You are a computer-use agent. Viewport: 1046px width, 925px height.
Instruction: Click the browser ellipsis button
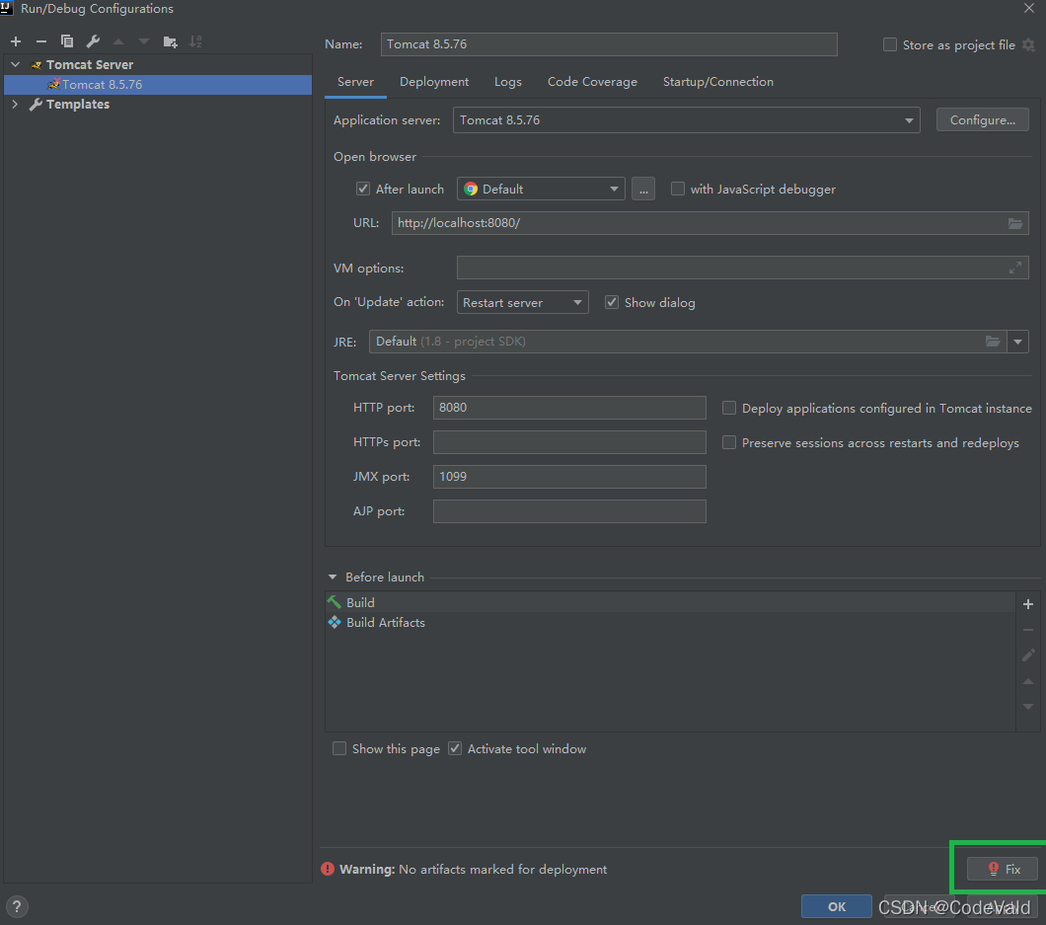(643, 189)
